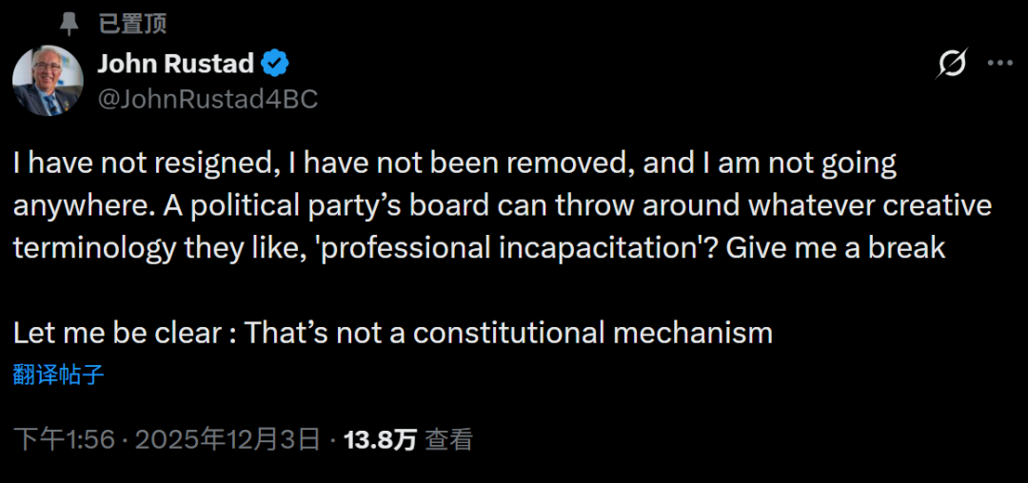Click the 13.8万 view count number
Image resolution: width=1028 pixels, height=483 pixels.
coord(380,439)
